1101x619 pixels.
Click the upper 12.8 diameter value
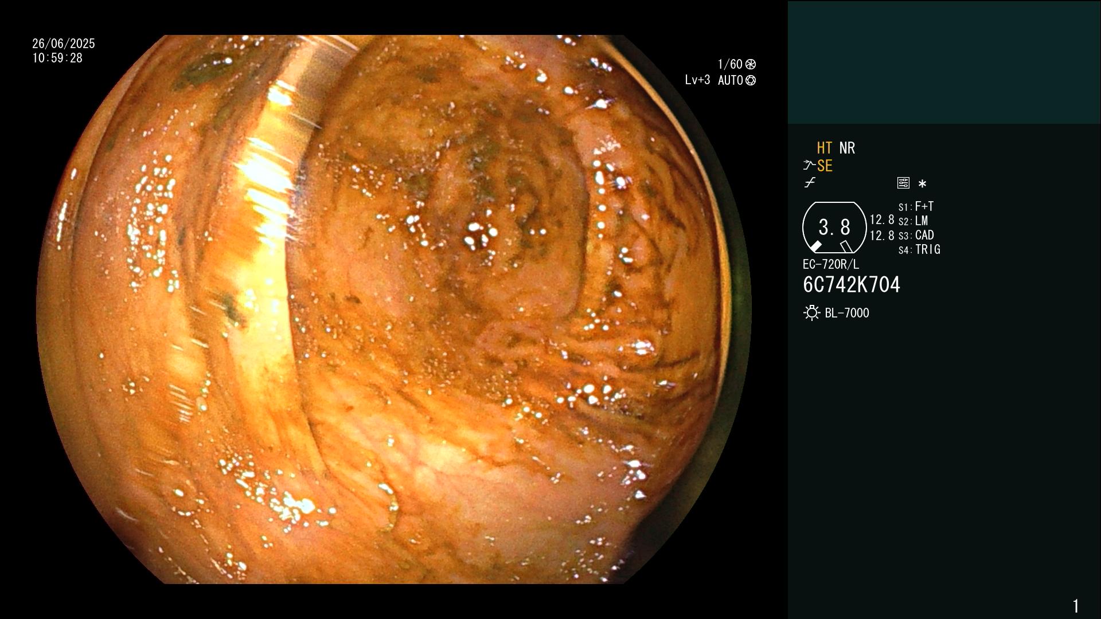pyautogui.click(x=882, y=220)
